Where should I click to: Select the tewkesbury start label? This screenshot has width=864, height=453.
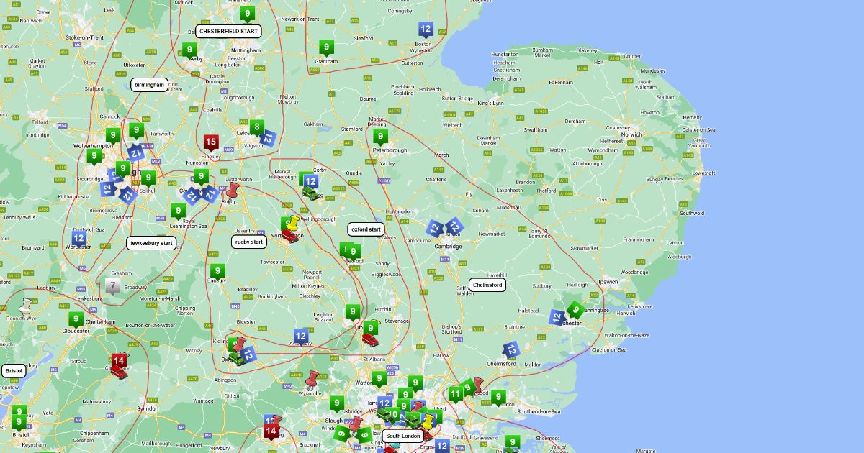click(x=152, y=243)
